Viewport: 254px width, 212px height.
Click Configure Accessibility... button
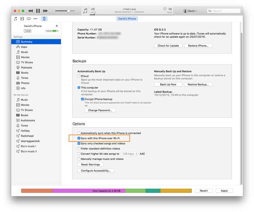(96, 171)
